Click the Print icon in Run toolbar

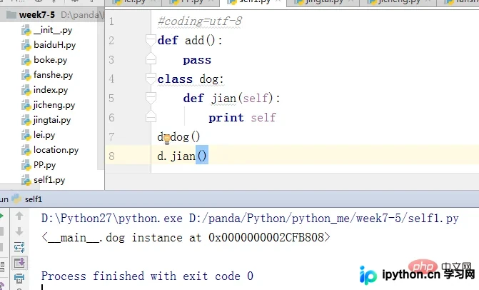click(x=19, y=278)
